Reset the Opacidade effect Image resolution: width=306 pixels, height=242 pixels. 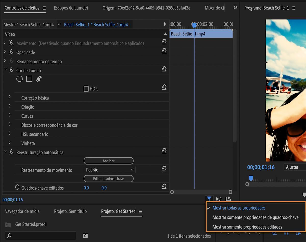(164, 51)
